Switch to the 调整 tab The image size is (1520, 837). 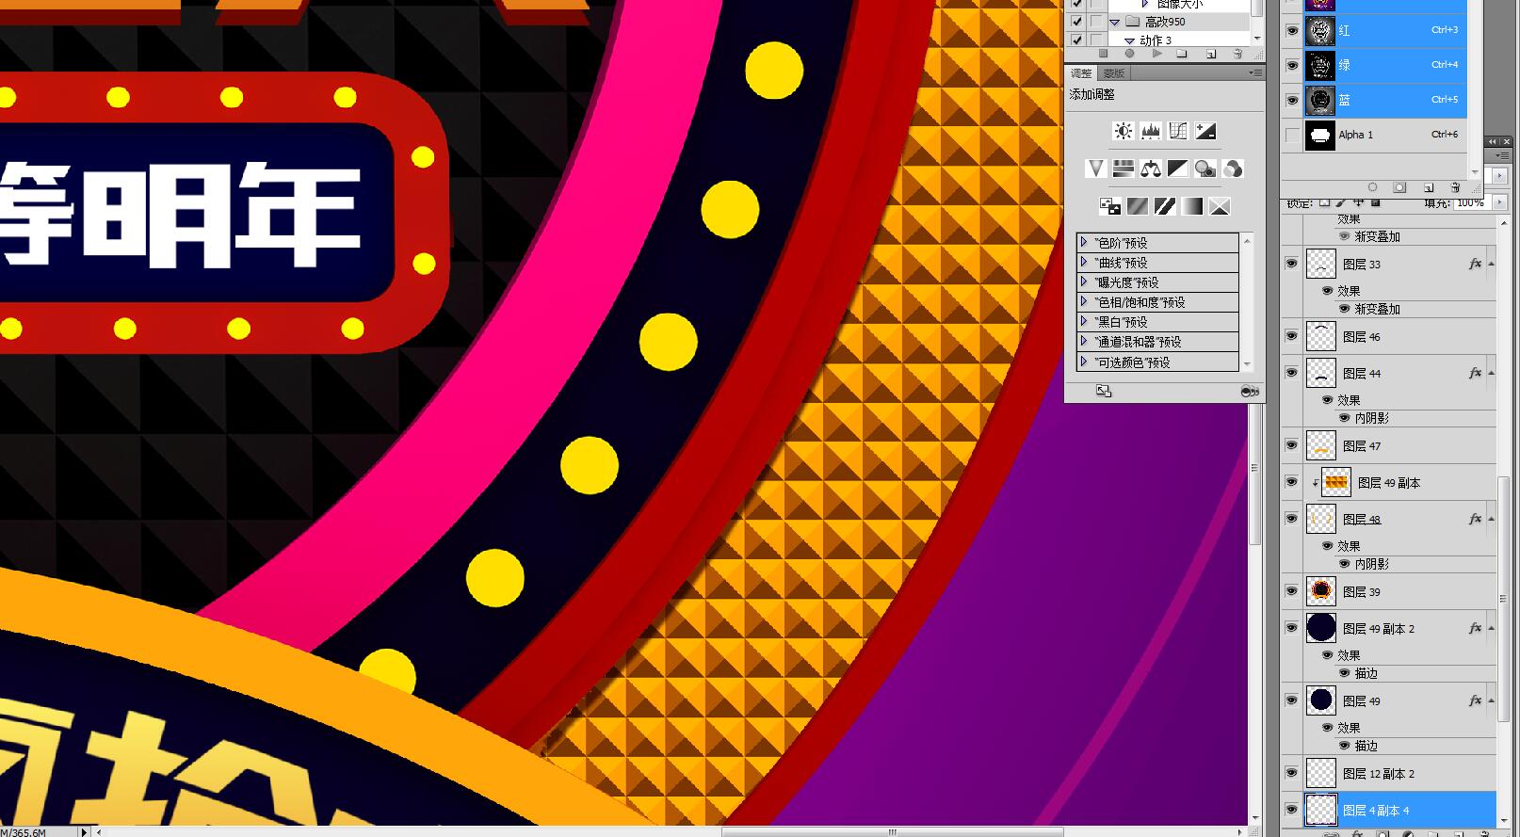(x=1081, y=73)
